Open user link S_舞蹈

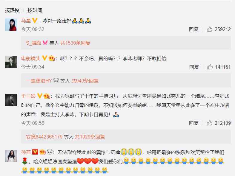click(x=34, y=43)
